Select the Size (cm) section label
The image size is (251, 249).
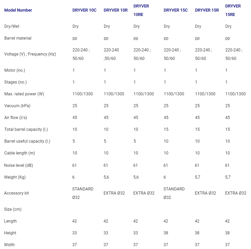coord(13,209)
